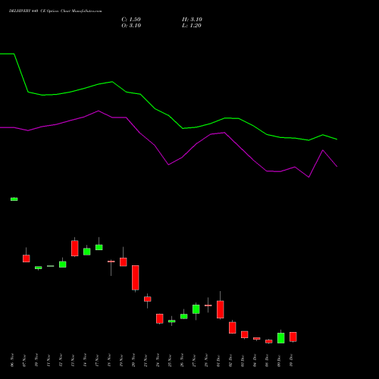Click the green candle for 17 Nov

(x=99, y=247)
